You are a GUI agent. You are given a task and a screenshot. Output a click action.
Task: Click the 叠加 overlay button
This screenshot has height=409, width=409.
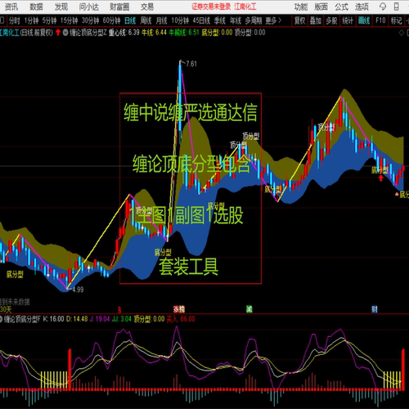[x=316, y=20]
